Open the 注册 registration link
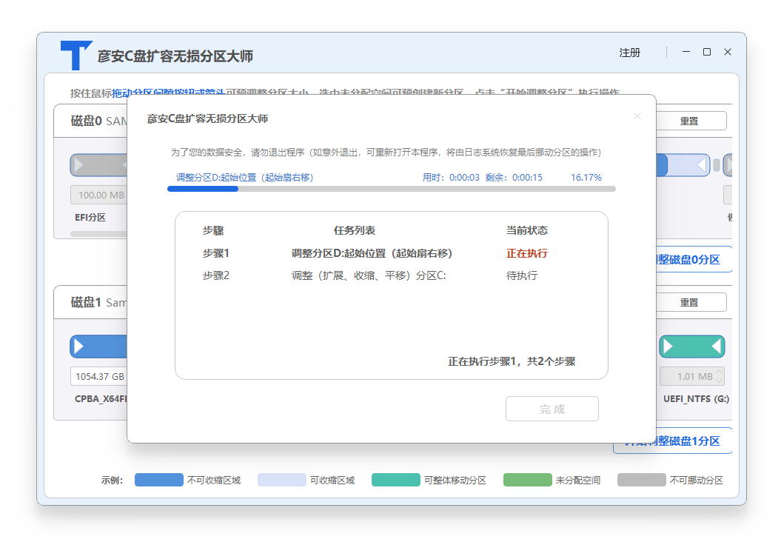Viewport: 781px width, 542px height. (x=629, y=53)
